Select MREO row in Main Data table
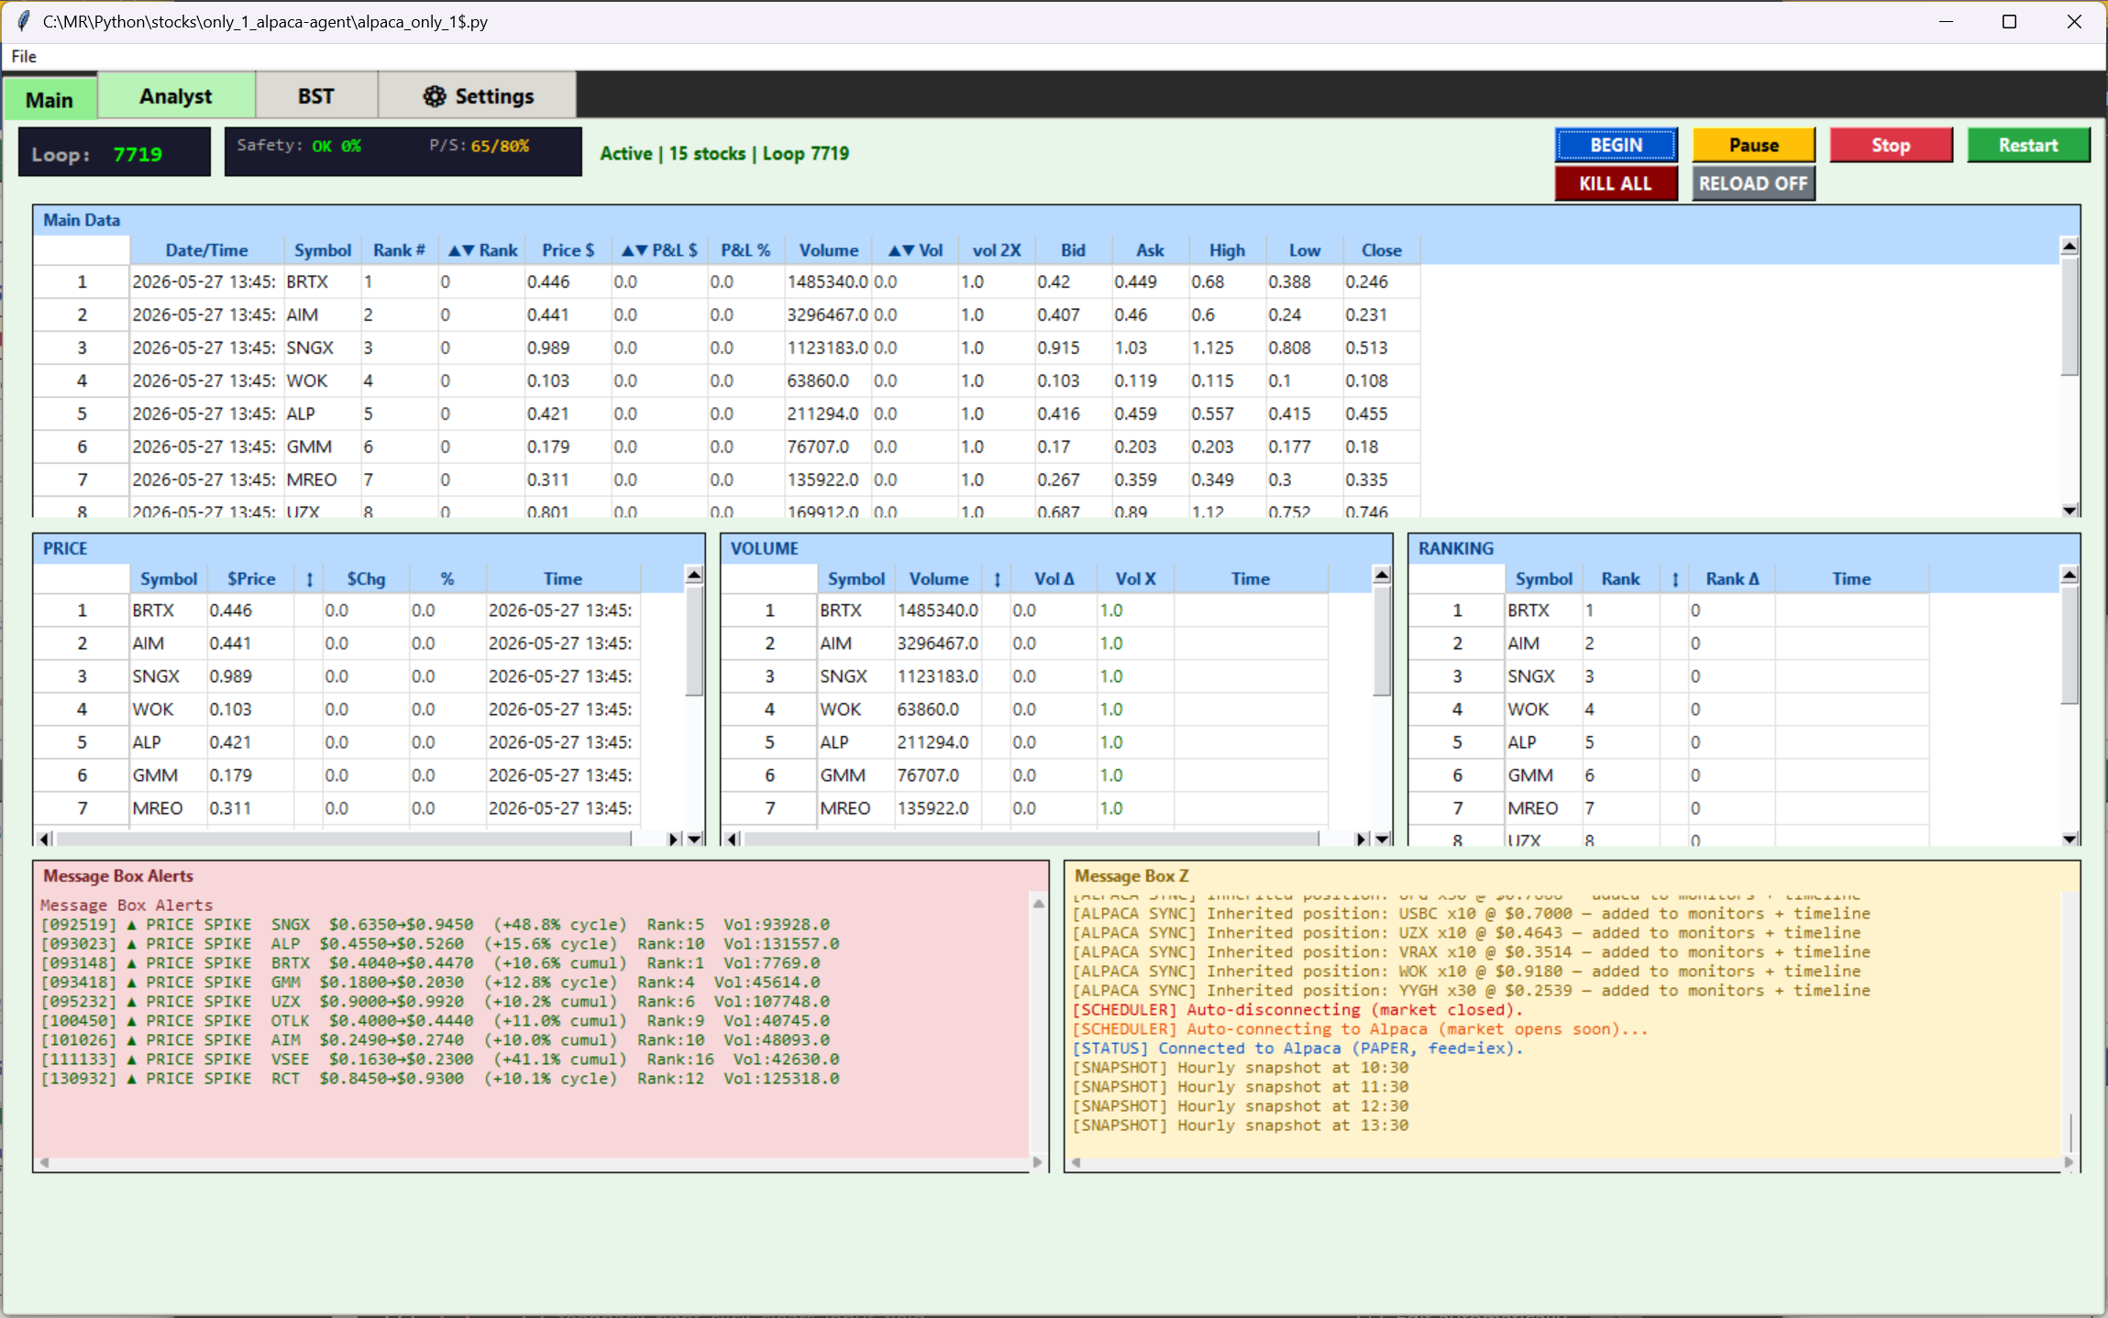Viewport: 2108px width, 1318px height. (727, 479)
